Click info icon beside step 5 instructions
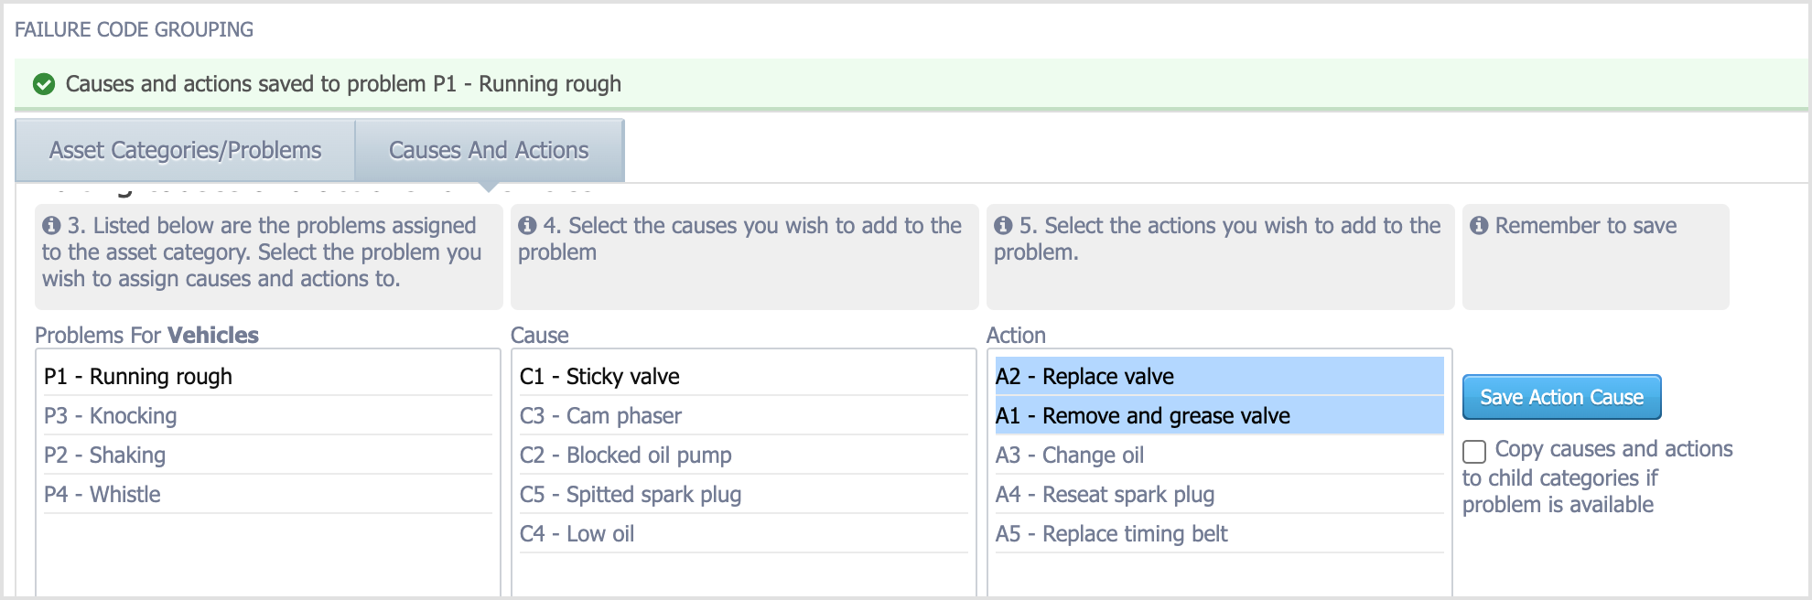Image resolution: width=1812 pixels, height=600 pixels. pyautogui.click(x=1003, y=225)
